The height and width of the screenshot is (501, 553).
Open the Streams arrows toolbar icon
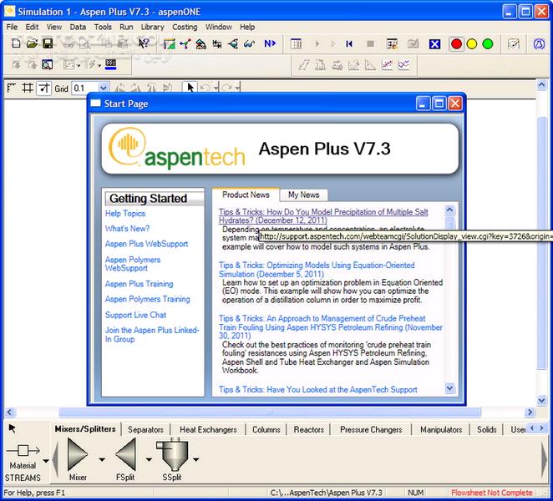click(217, 44)
